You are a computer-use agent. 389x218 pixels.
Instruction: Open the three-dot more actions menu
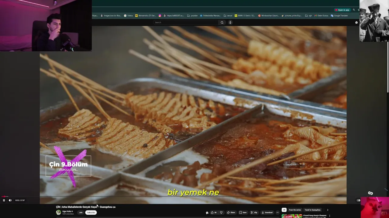pyautogui.click(x=277, y=213)
